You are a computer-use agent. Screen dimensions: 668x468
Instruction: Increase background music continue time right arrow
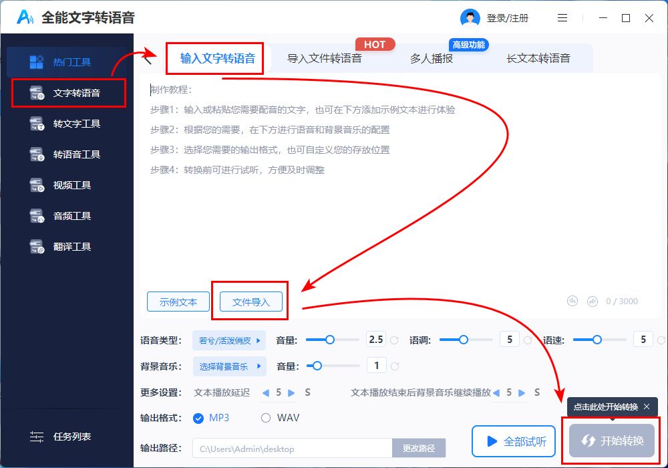[522, 392]
